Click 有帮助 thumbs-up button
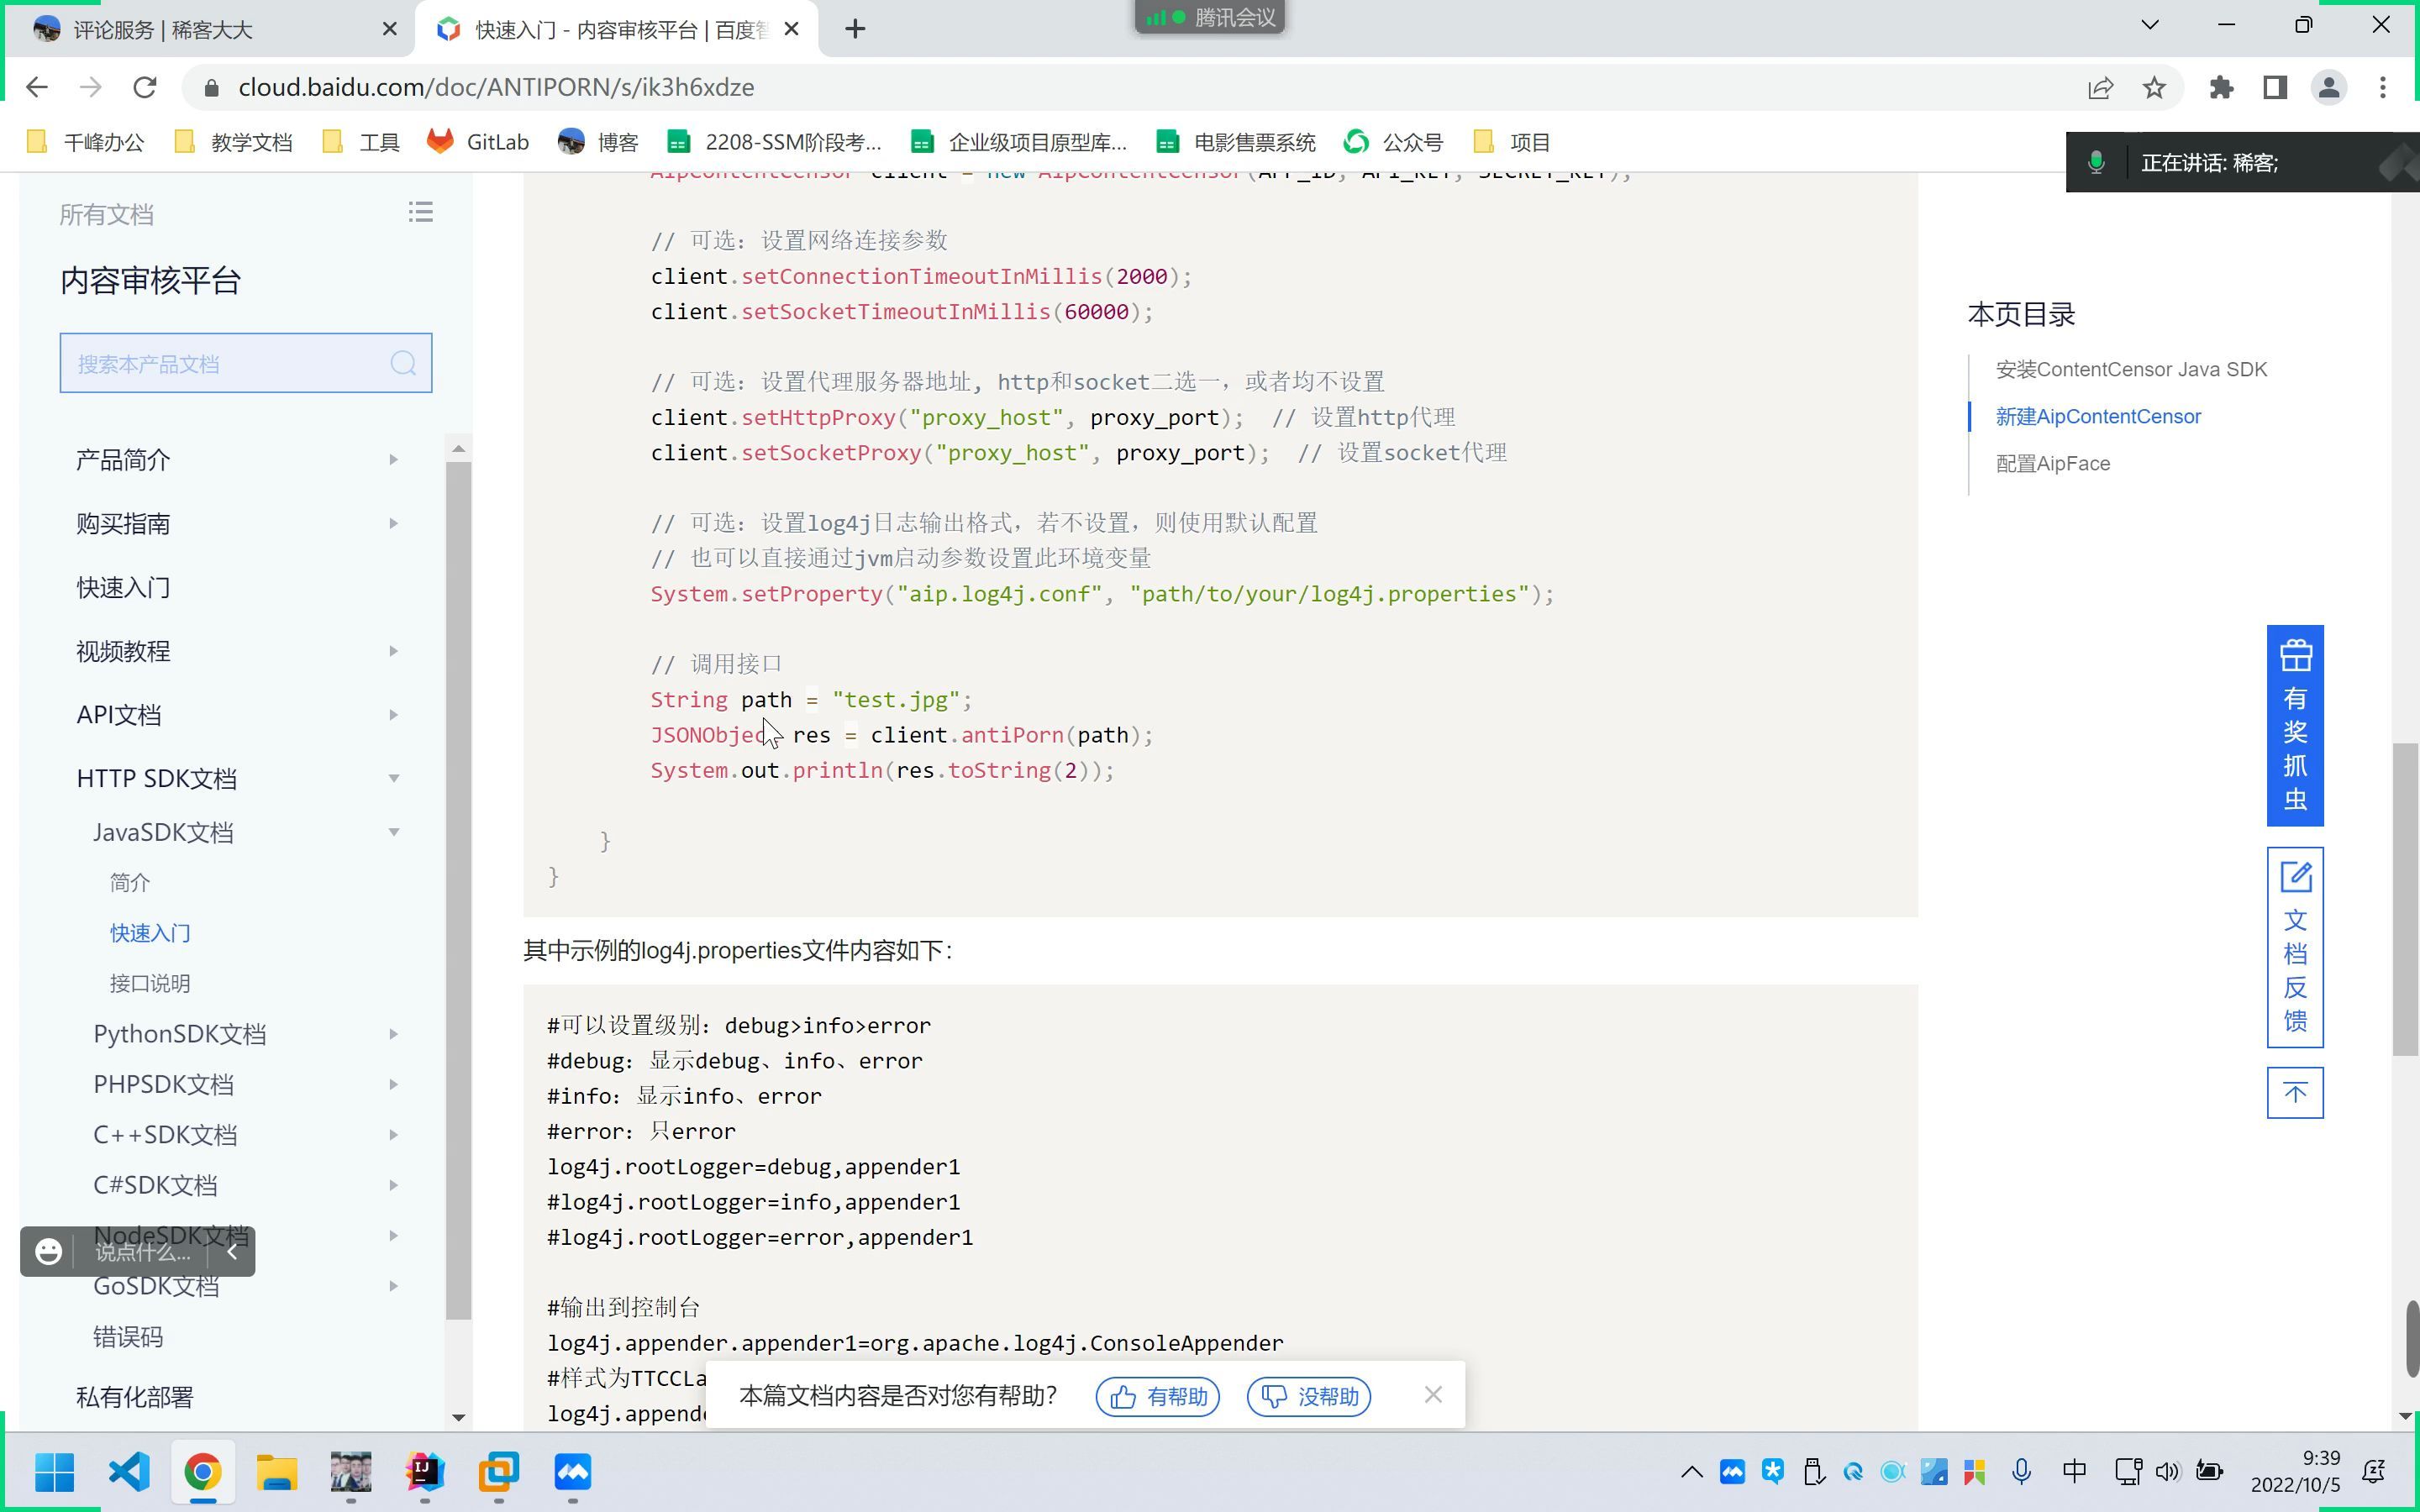Viewport: 2420px width, 1512px height. (1158, 1397)
